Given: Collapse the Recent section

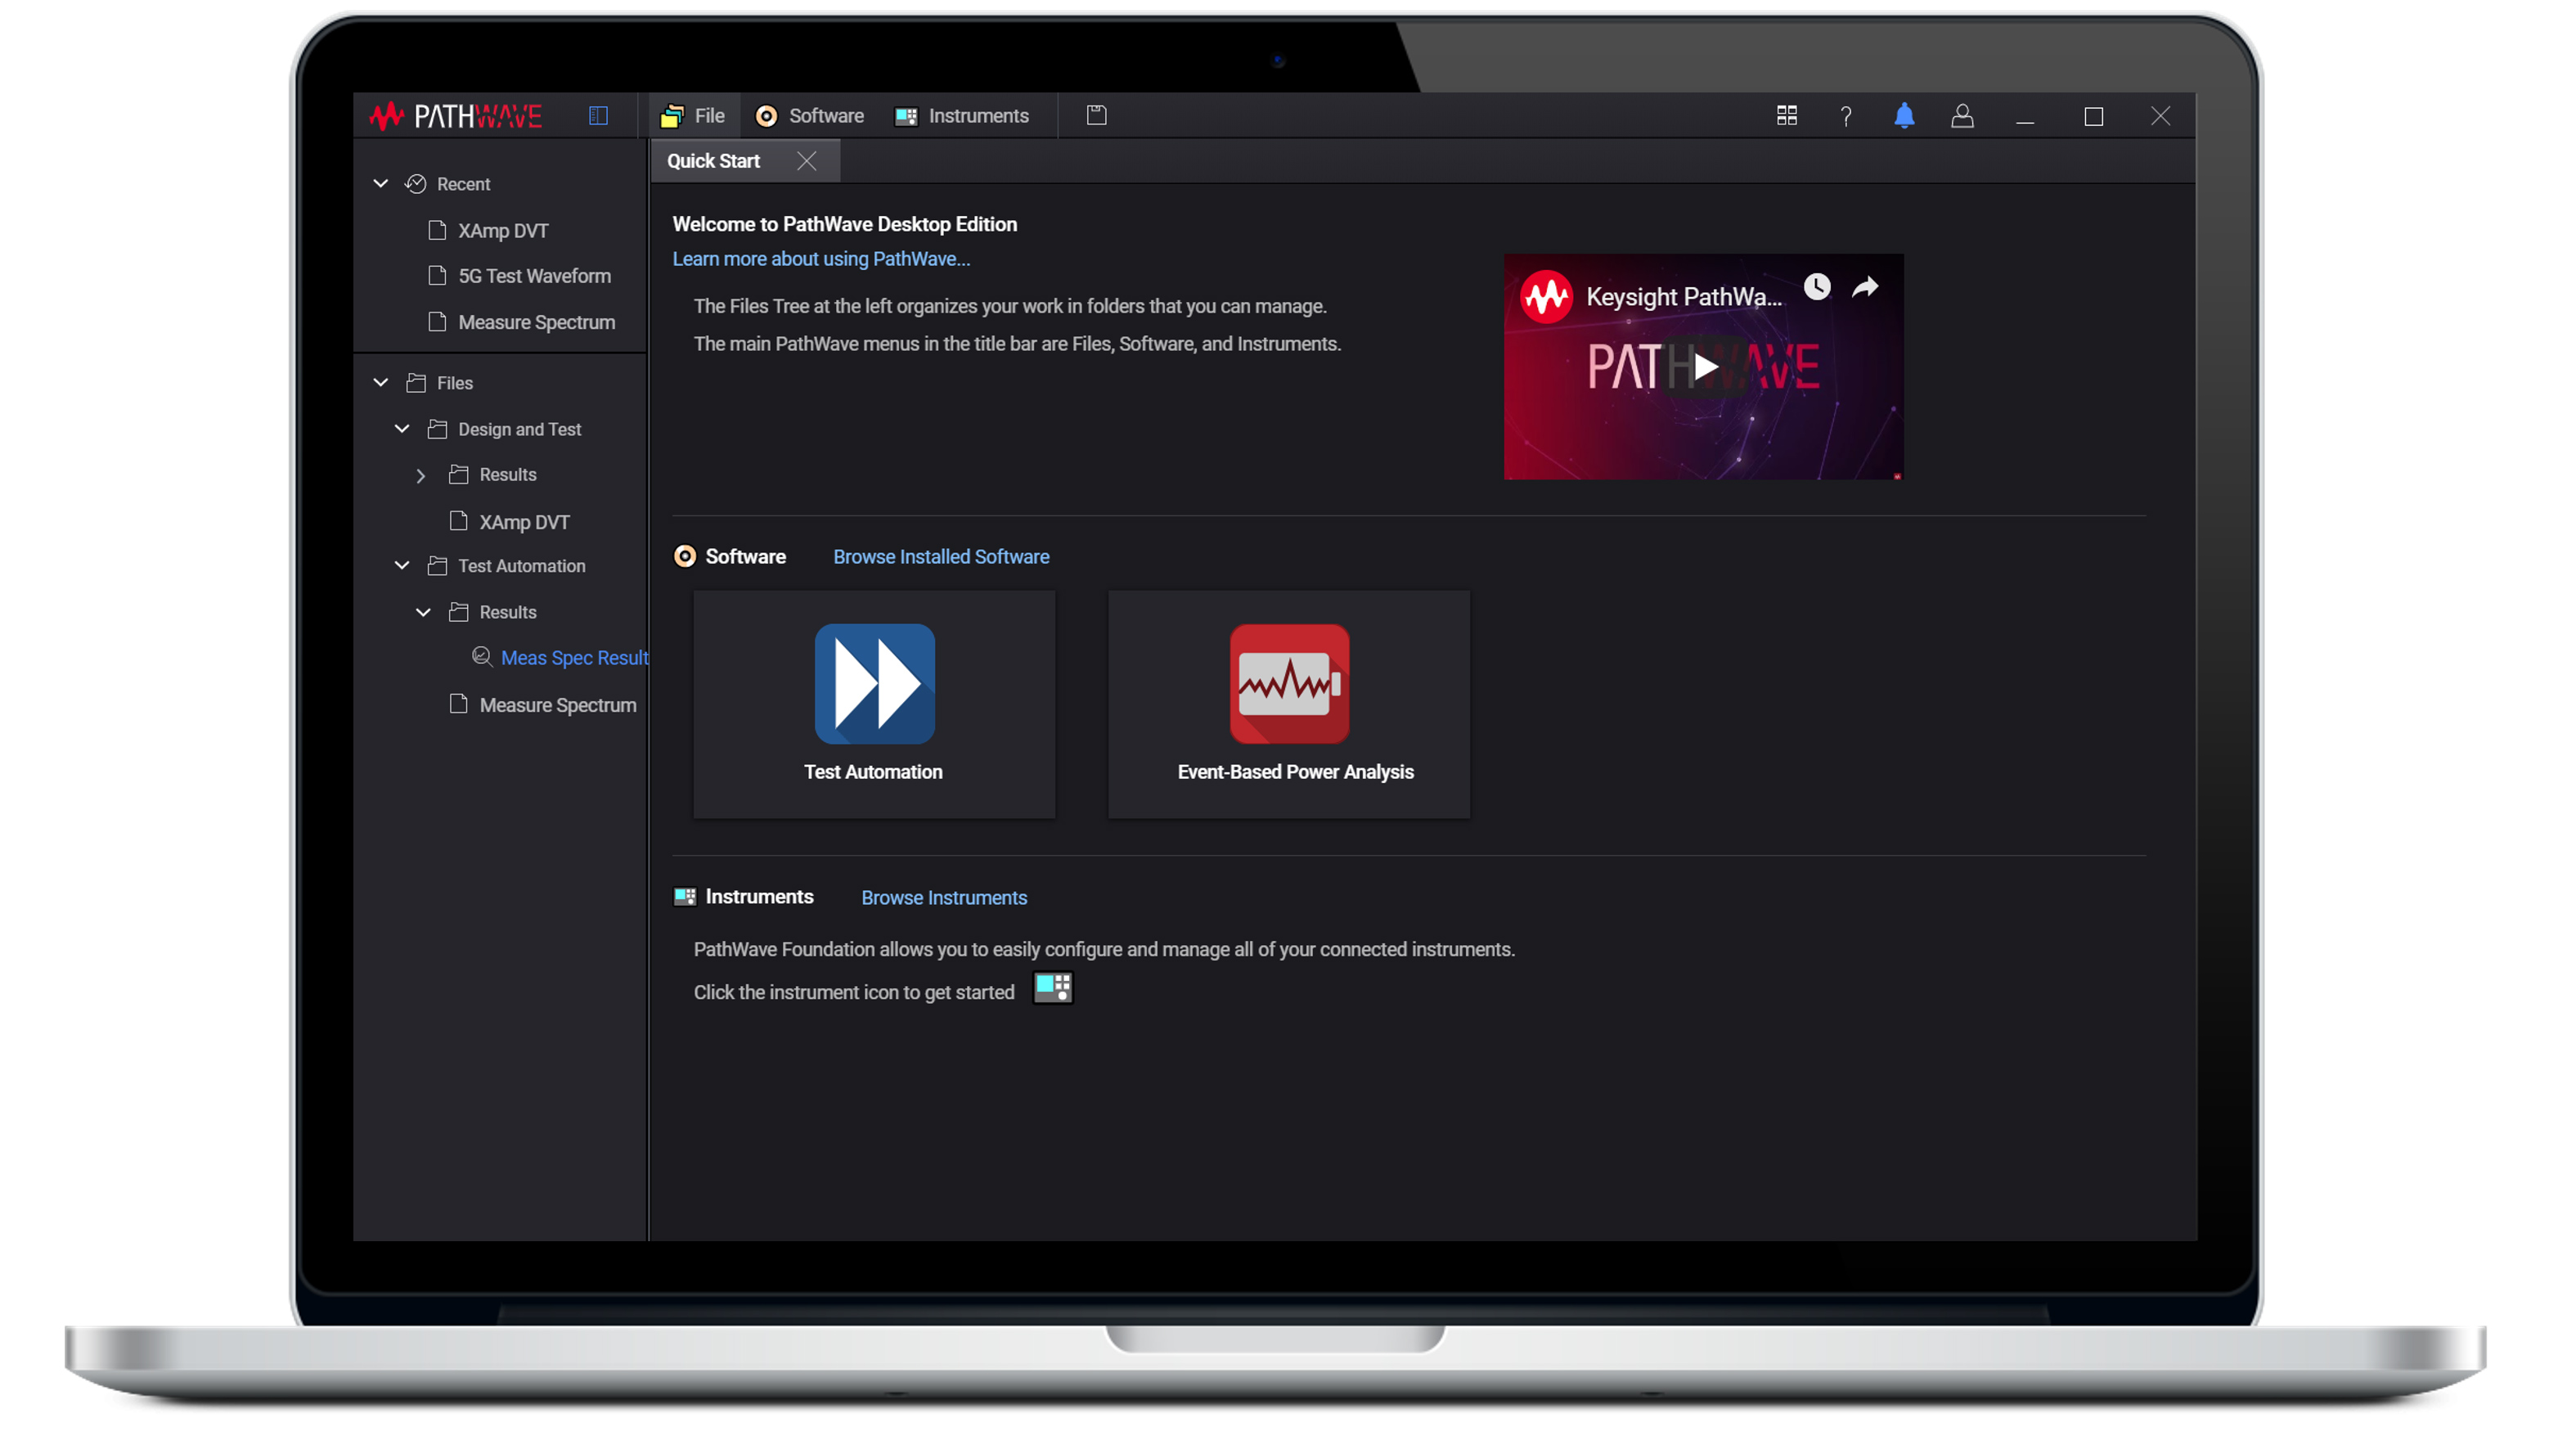Looking at the screenshot, I should pos(380,183).
